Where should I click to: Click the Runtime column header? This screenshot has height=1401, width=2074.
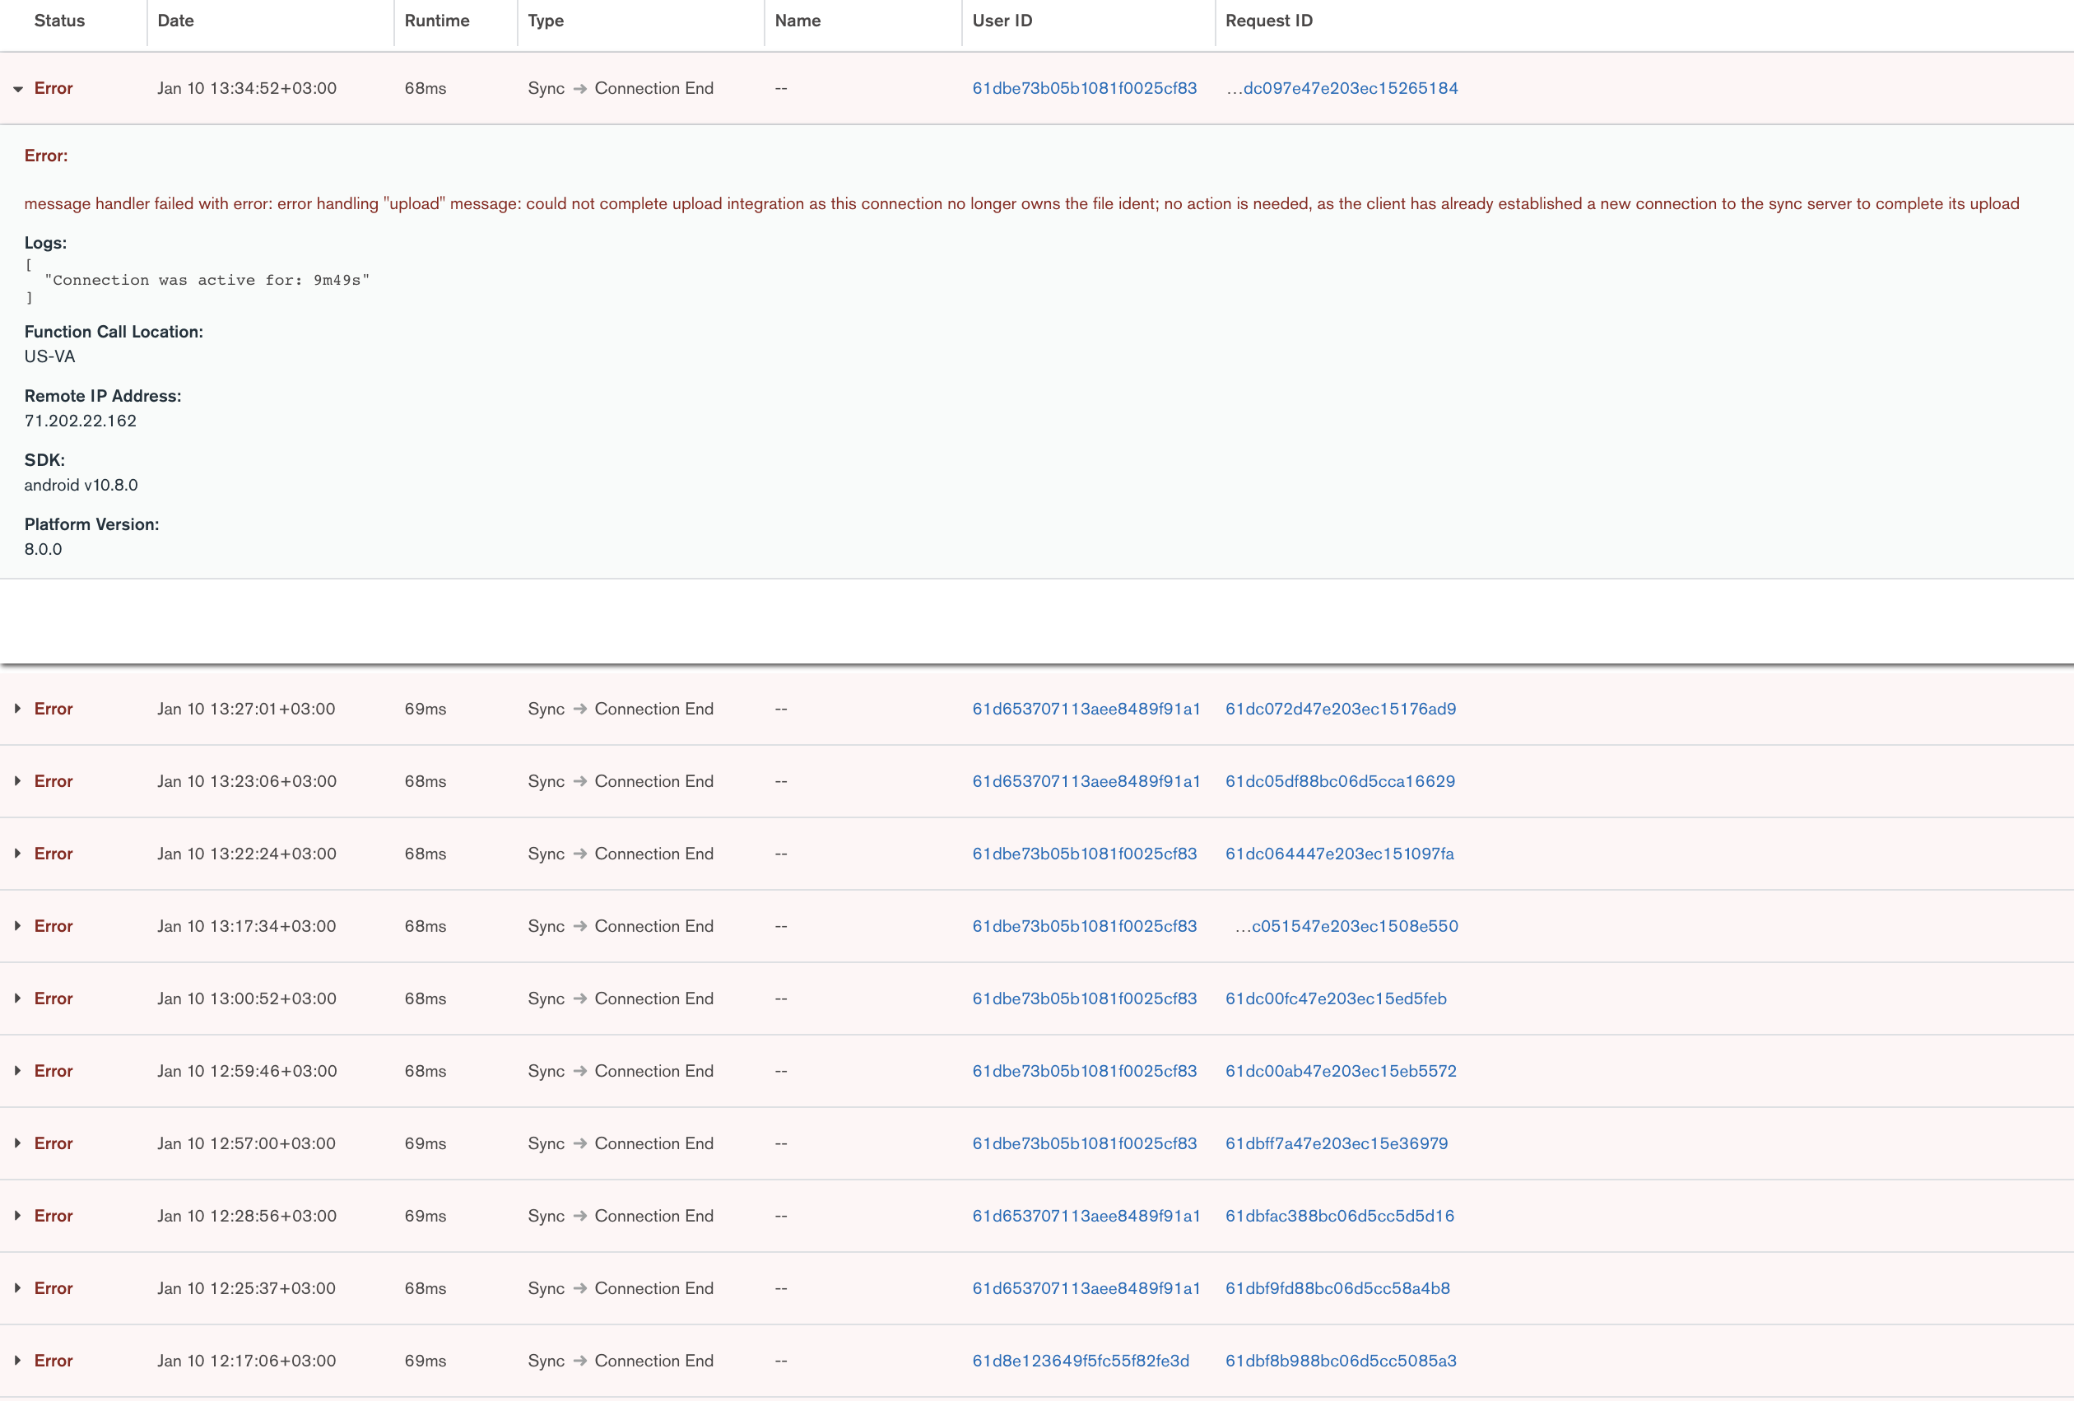[x=436, y=21]
